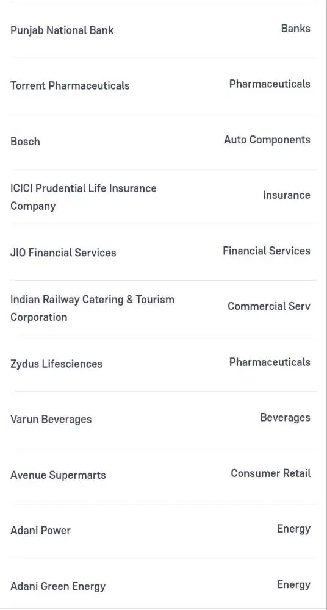Click Energy sector beside Adani Power
The height and width of the screenshot is (610, 327).
(x=293, y=529)
